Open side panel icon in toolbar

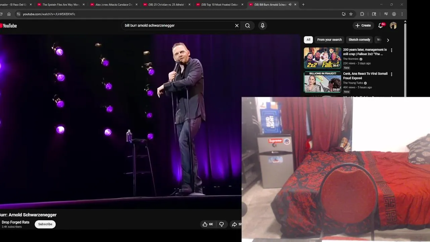[374, 14]
